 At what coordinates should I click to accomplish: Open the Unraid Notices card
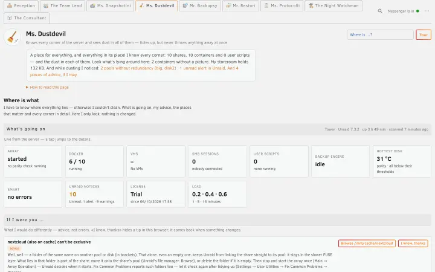[94, 194]
